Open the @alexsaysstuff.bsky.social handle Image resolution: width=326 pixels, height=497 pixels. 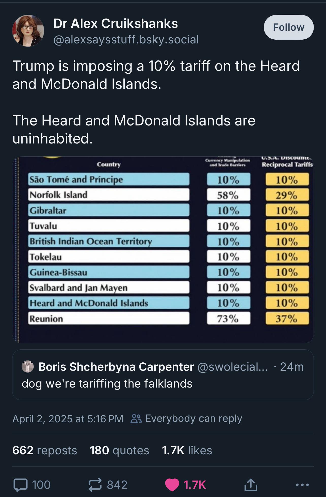coord(126,39)
